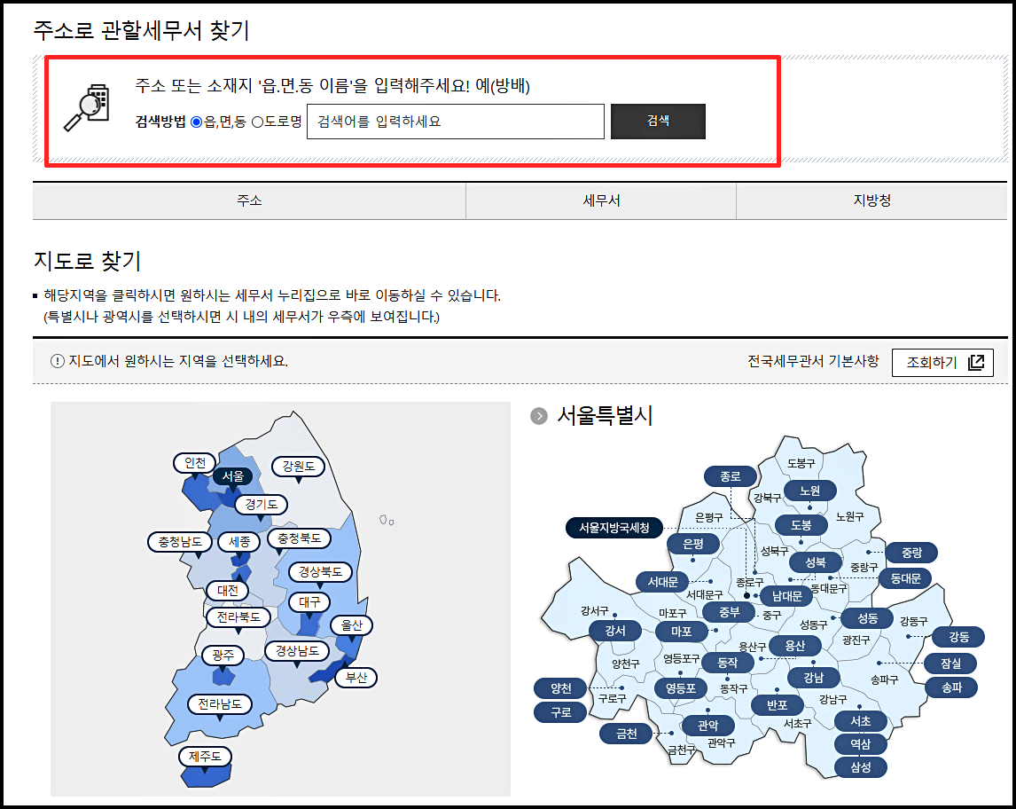This screenshot has height=809, width=1016.
Task: Open 관악 tax office link
Action: coord(708,726)
